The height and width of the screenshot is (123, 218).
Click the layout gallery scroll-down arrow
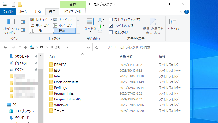[x=78, y=25]
